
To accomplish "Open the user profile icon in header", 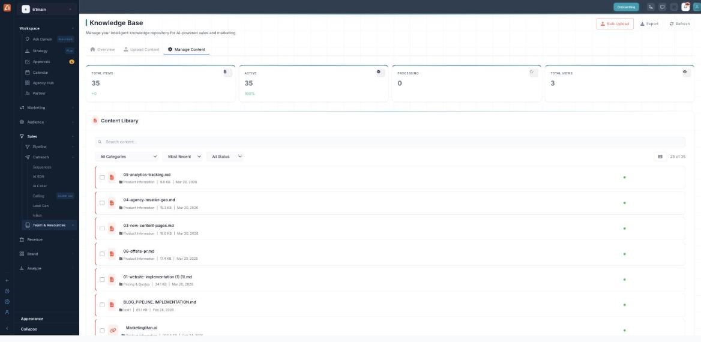I will (x=697, y=7).
